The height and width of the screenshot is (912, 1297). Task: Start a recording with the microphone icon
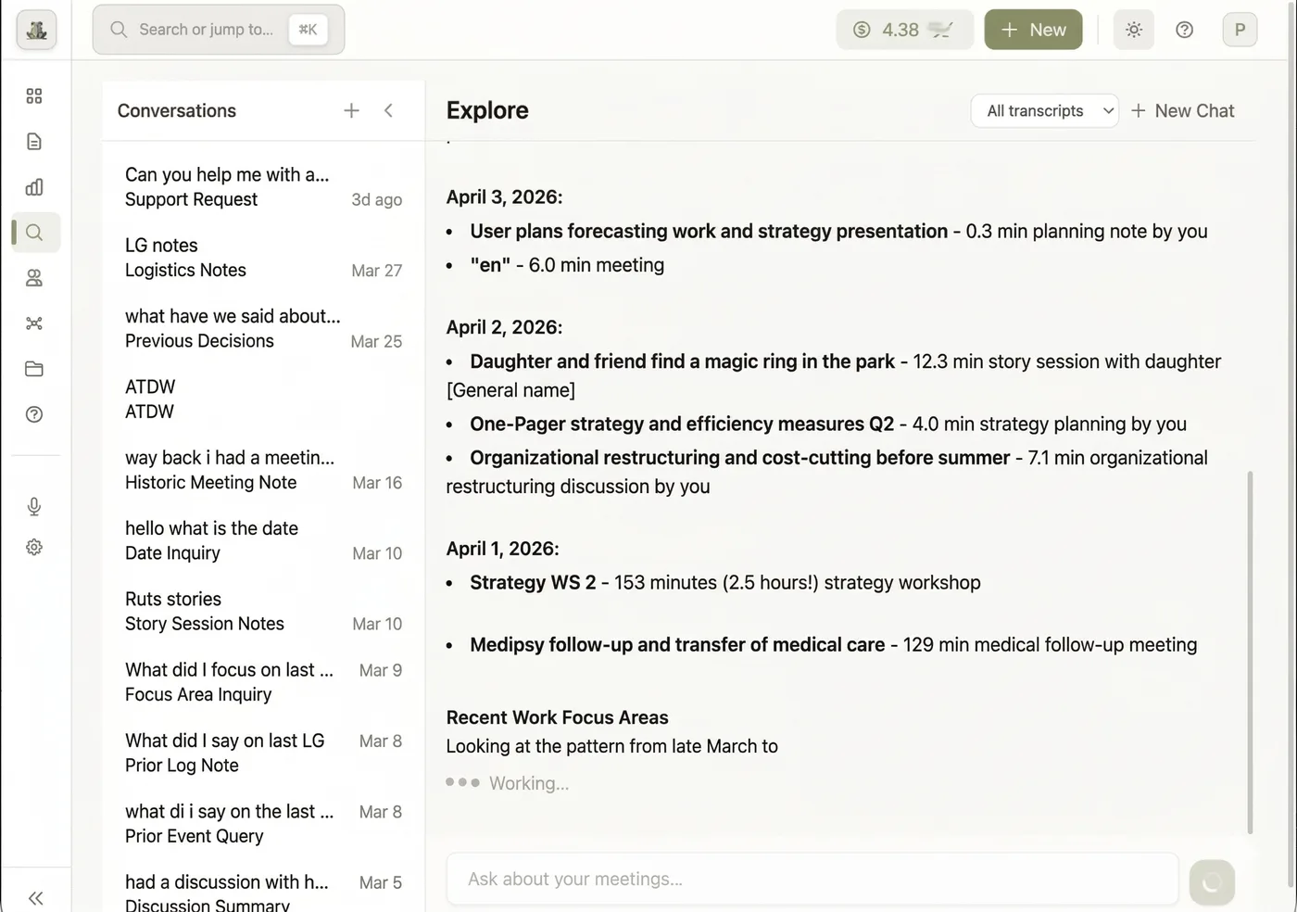click(x=34, y=506)
